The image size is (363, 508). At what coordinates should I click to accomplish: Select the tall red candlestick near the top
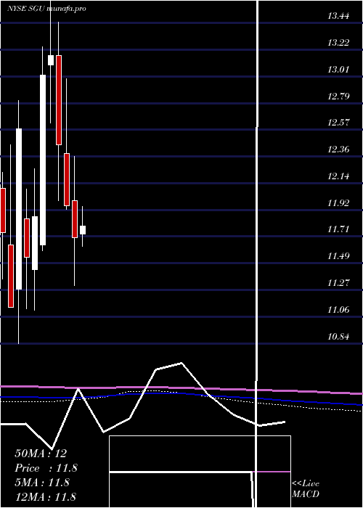click(59, 100)
